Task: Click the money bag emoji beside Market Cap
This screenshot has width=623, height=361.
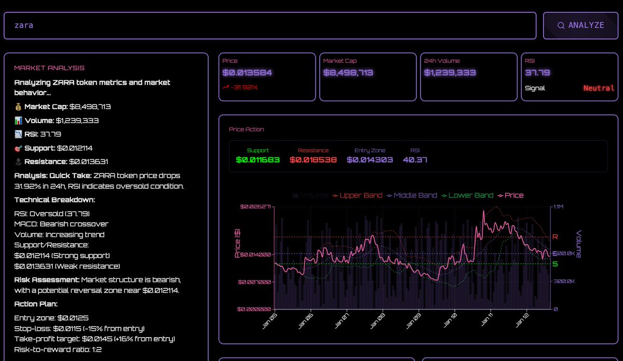Action: coord(18,106)
